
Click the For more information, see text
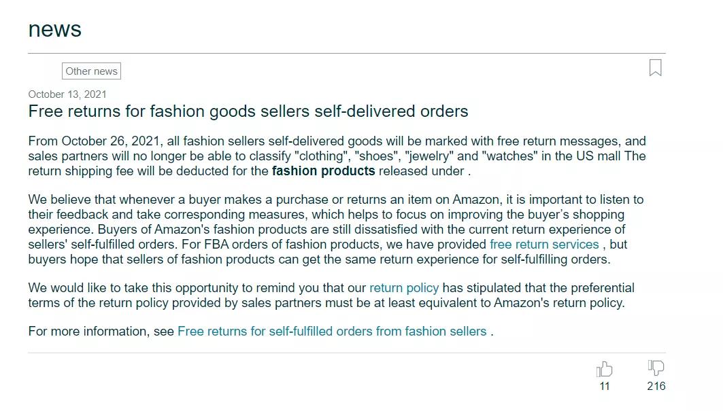101,332
